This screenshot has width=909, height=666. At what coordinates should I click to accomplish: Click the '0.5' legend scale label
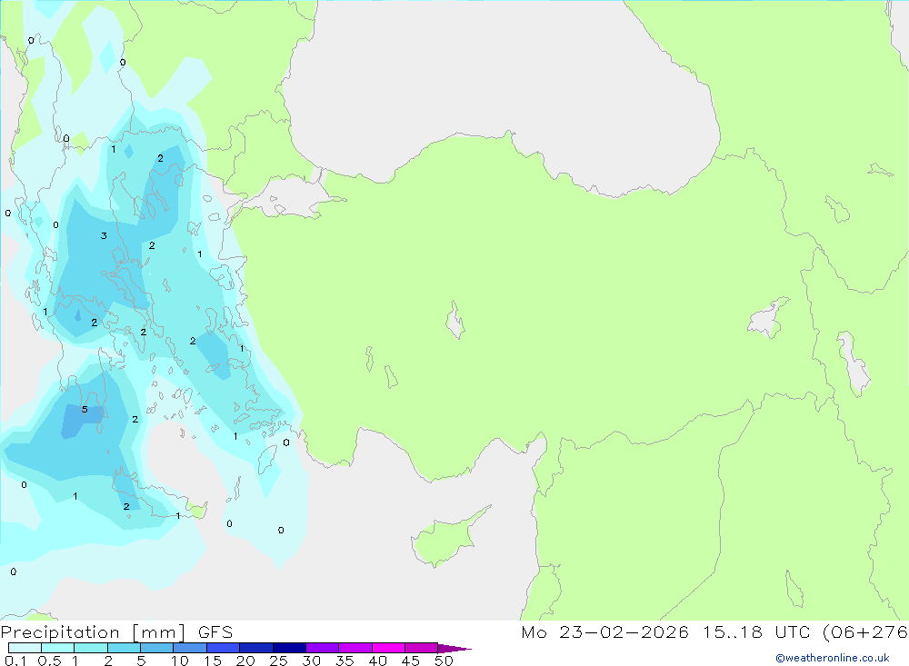coord(49,661)
